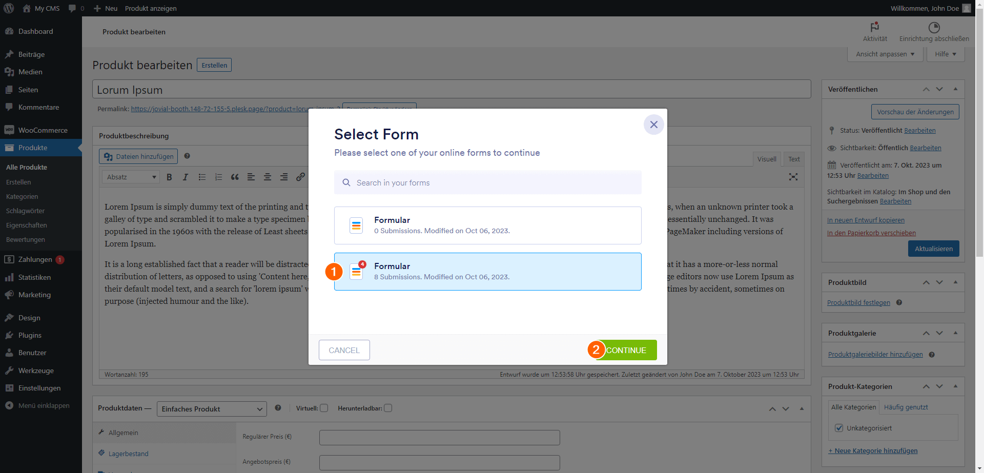The width and height of the screenshot is (984, 473).
Task: Toggle the Herunterladbar checkbox
Action: tap(388, 408)
